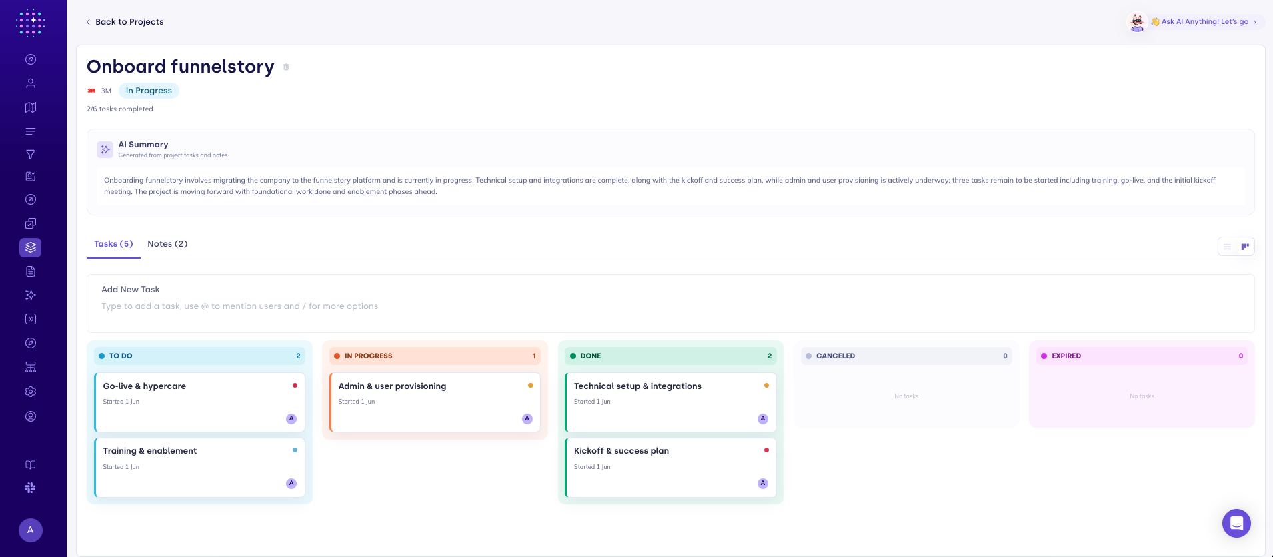This screenshot has width=1273, height=557.
Task: Click the user avatar A at the sidebar bottom
Action: (31, 530)
